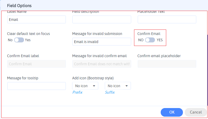Click the Label Name field containing Email
Viewport: 208px width, 119px height.
pyautogui.click(x=37, y=20)
